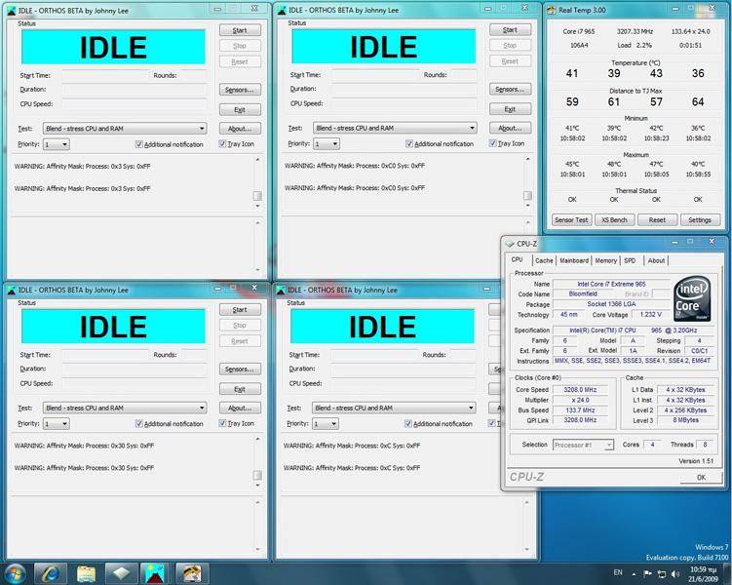
Task: Open Priority dropdown in bottom-right ORTHOS window
Action: (326, 424)
